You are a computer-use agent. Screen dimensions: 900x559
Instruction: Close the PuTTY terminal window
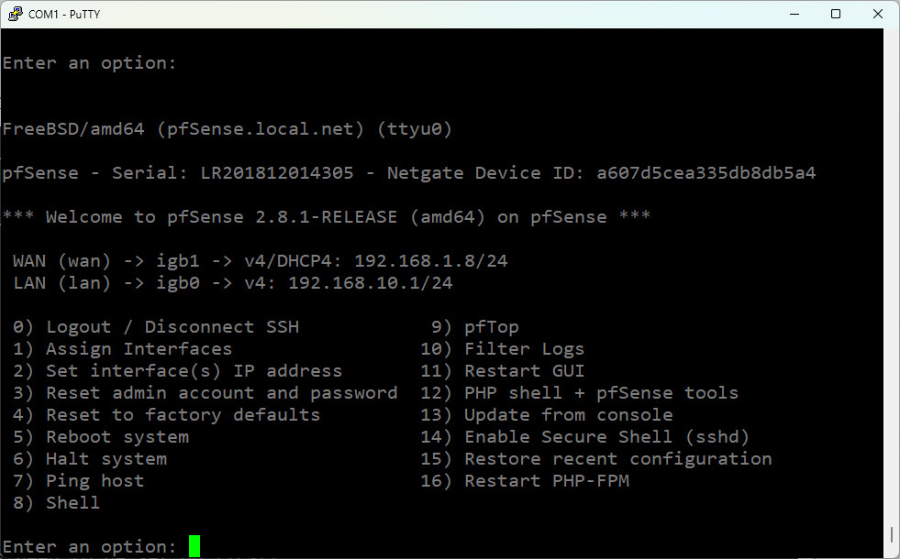pyautogui.click(x=878, y=14)
